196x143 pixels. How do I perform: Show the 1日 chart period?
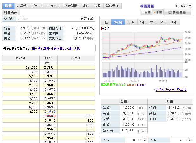tap(106, 22)
